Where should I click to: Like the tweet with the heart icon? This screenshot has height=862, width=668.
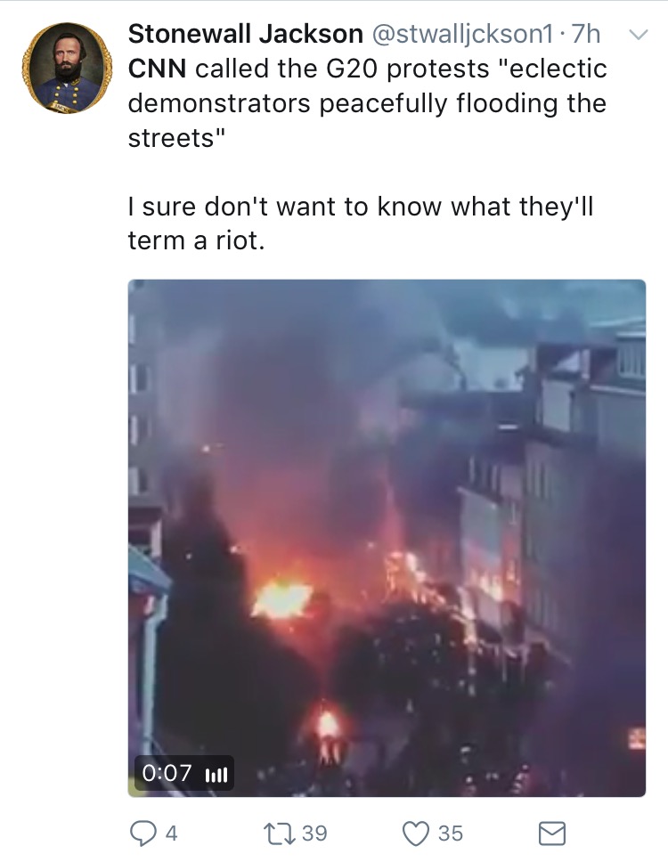pos(416,834)
